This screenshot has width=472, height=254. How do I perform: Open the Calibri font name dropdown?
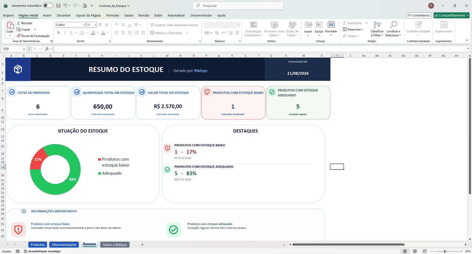point(84,25)
